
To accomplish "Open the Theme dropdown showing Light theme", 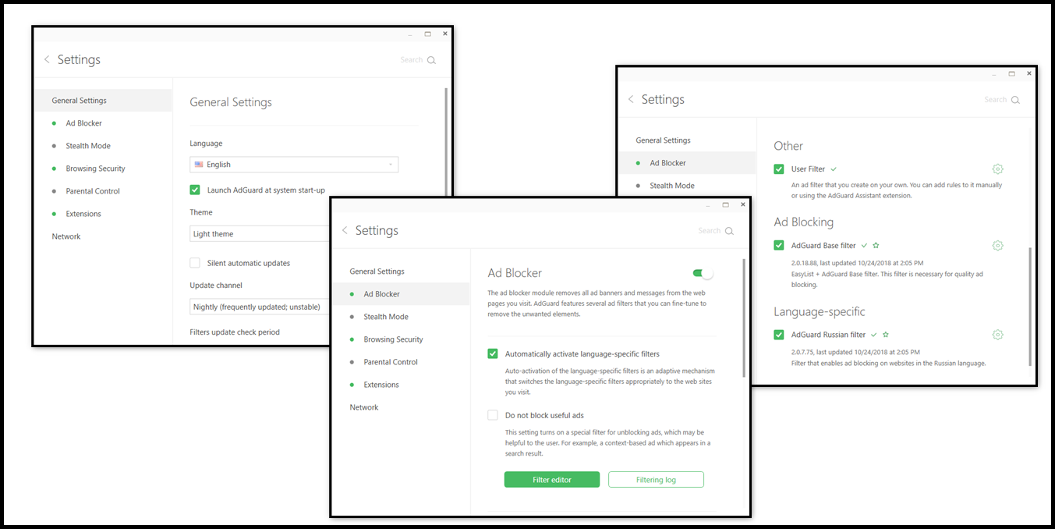I will click(260, 234).
